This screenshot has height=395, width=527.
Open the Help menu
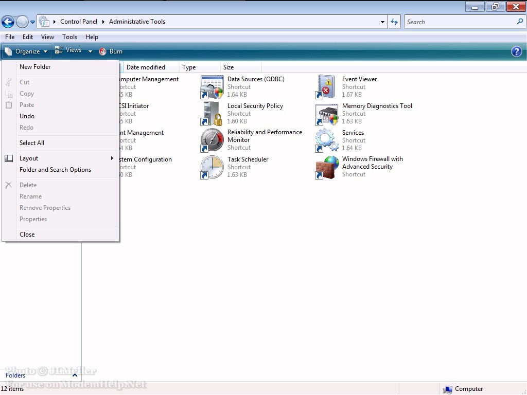click(x=92, y=37)
